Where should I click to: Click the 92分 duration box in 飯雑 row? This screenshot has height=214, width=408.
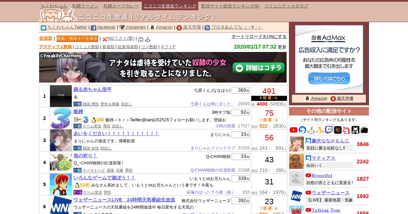tap(240, 112)
